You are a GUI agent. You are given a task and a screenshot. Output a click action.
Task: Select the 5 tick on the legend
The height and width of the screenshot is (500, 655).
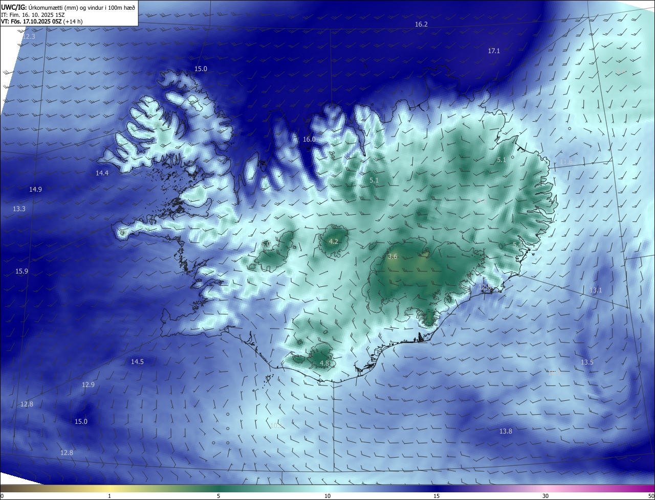click(x=219, y=496)
